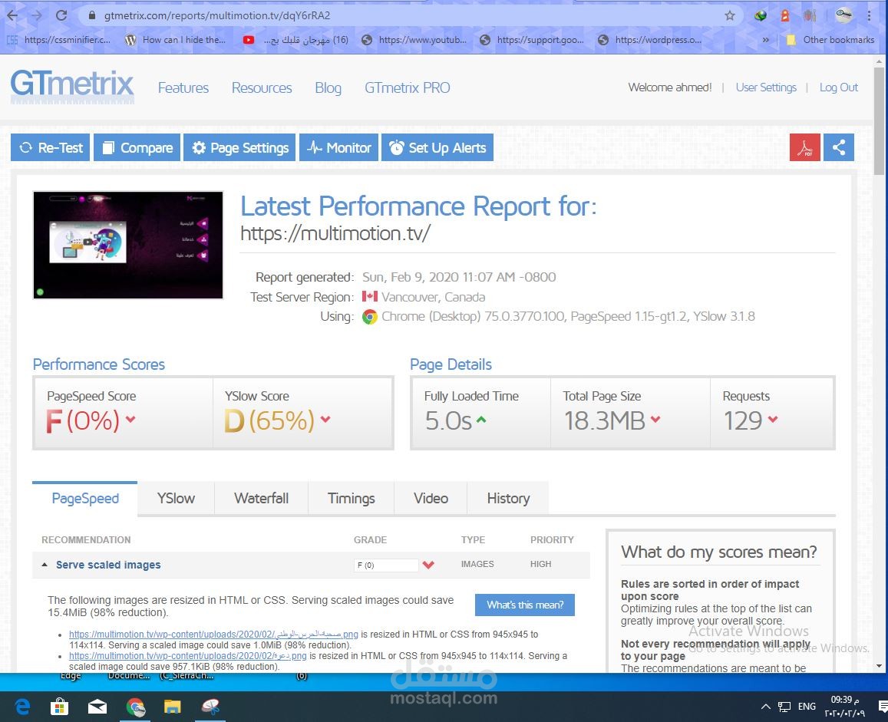Reload the page with refresh icon

[x=61, y=15]
